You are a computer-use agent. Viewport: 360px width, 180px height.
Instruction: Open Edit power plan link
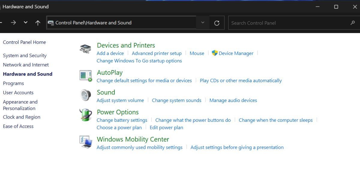[x=166, y=128]
